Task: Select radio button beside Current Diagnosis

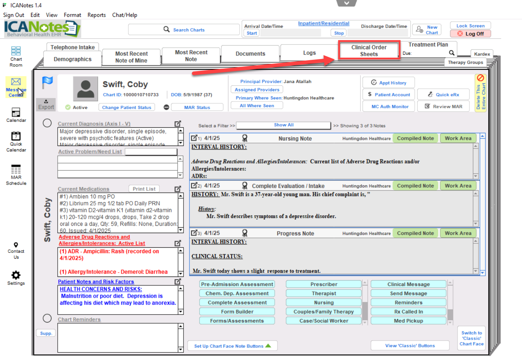Action: point(47,123)
